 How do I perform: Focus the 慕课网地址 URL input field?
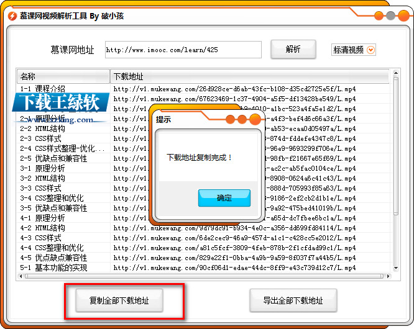point(183,50)
